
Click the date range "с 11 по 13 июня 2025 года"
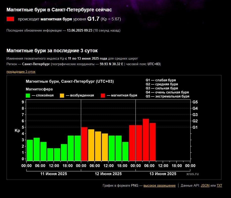pyautogui.click(x=86, y=58)
